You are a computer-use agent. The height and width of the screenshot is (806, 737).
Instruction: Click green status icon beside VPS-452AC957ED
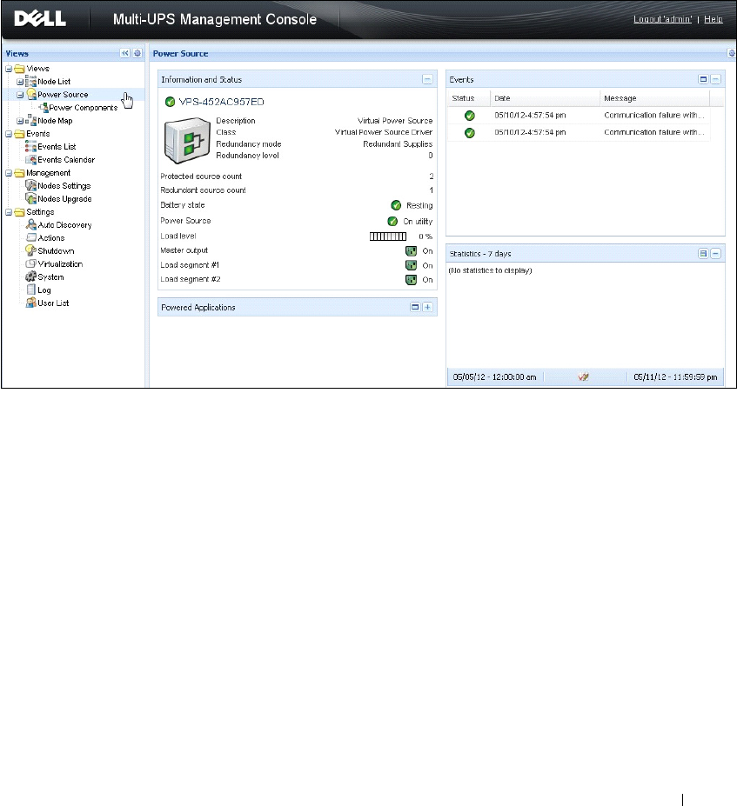[170, 102]
